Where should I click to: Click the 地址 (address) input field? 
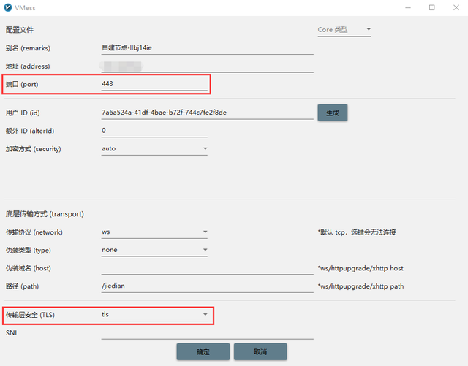207,66
